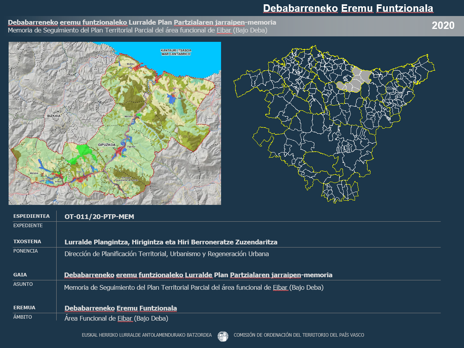This screenshot has width=464, height=348.
Task: Click the Comisión de Ordenación del Territorio footer text
Action: coord(298,335)
